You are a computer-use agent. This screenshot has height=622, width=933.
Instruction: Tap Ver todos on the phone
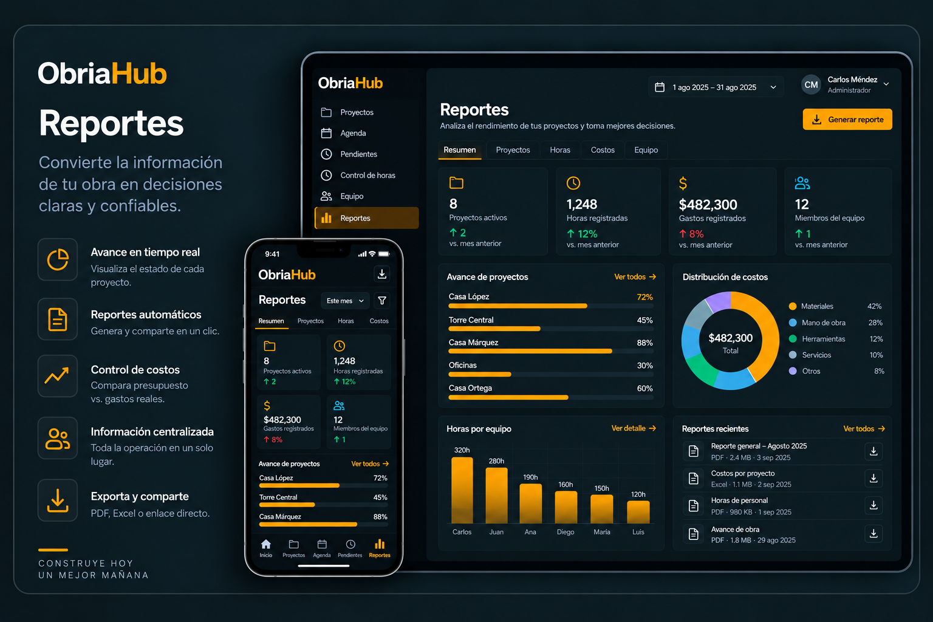click(x=370, y=464)
